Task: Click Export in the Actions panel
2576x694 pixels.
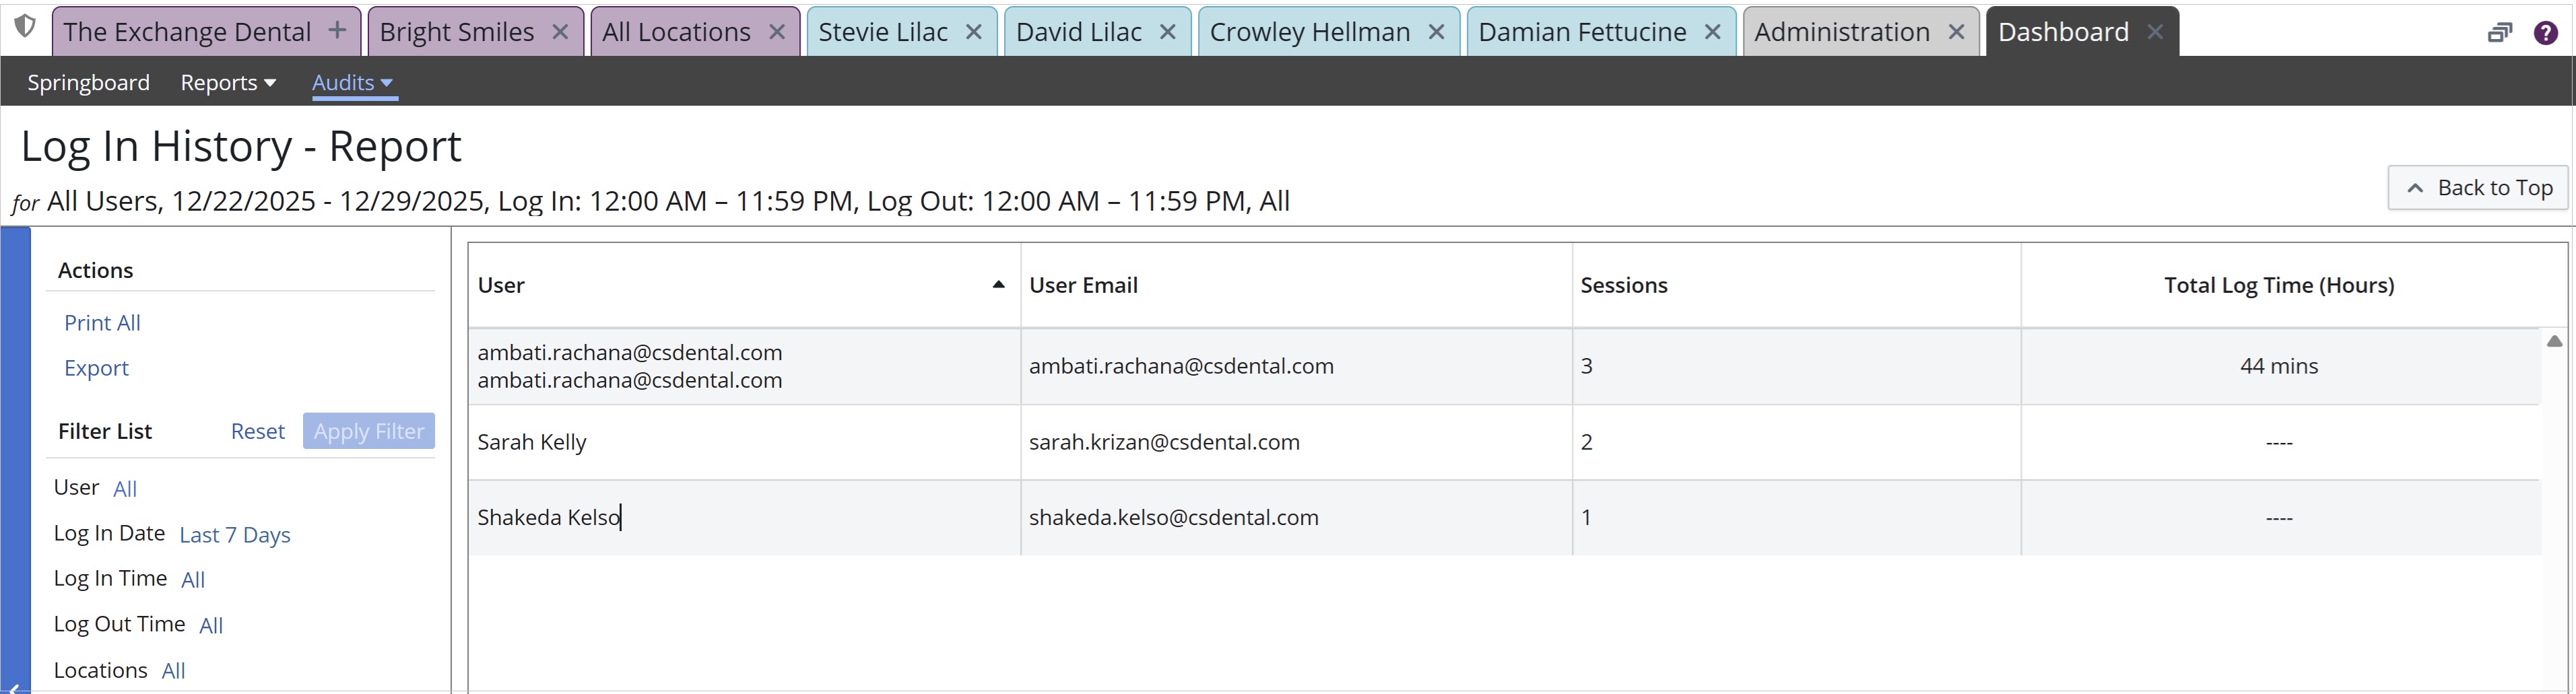Action: (x=96, y=368)
